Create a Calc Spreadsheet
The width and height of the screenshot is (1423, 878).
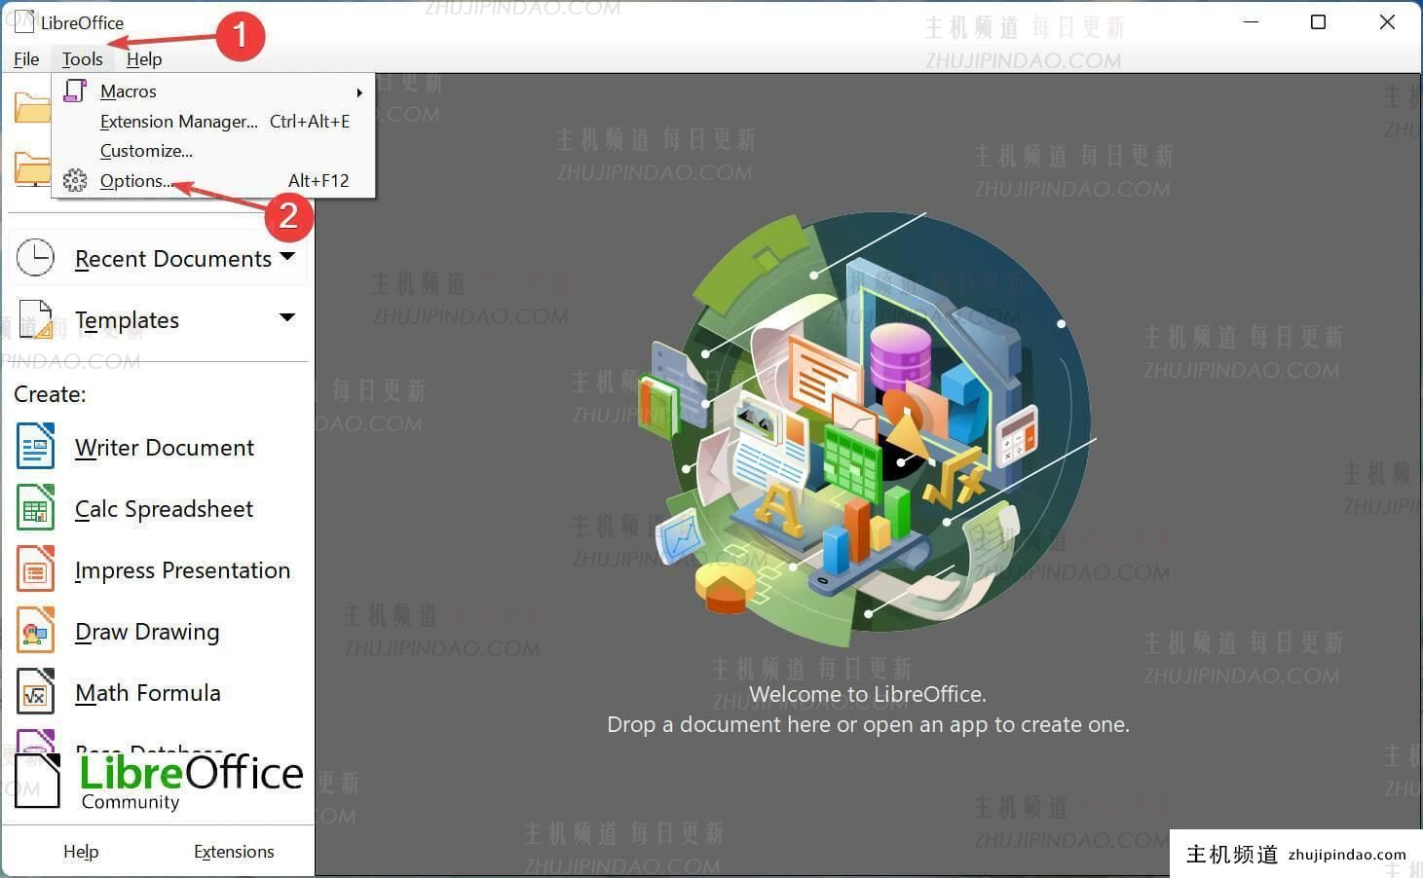pos(163,508)
